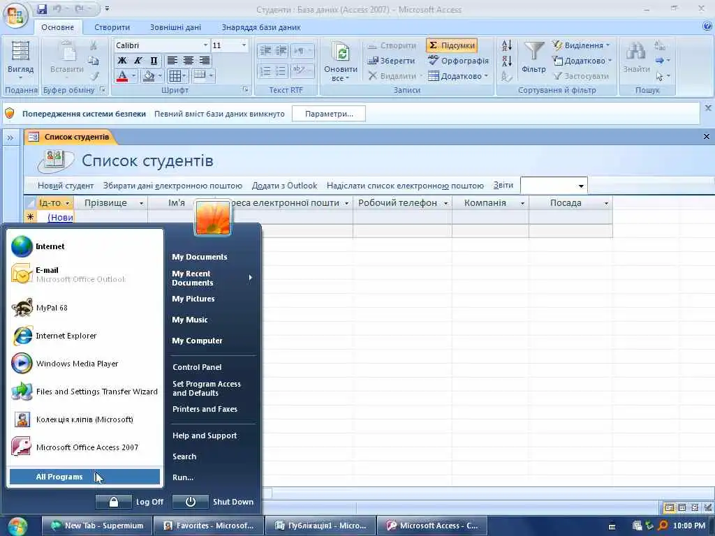Switch to Публікація1 taskbar button

(320, 526)
